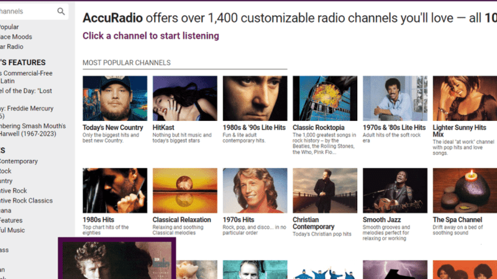
Task: Open the Smash Mouth's Harwell remembrance link
Action: pos(33,130)
